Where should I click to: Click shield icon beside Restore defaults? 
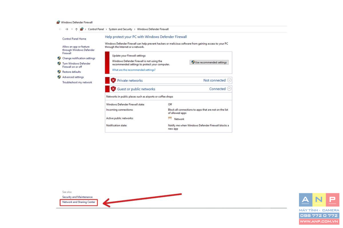coord(59,72)
